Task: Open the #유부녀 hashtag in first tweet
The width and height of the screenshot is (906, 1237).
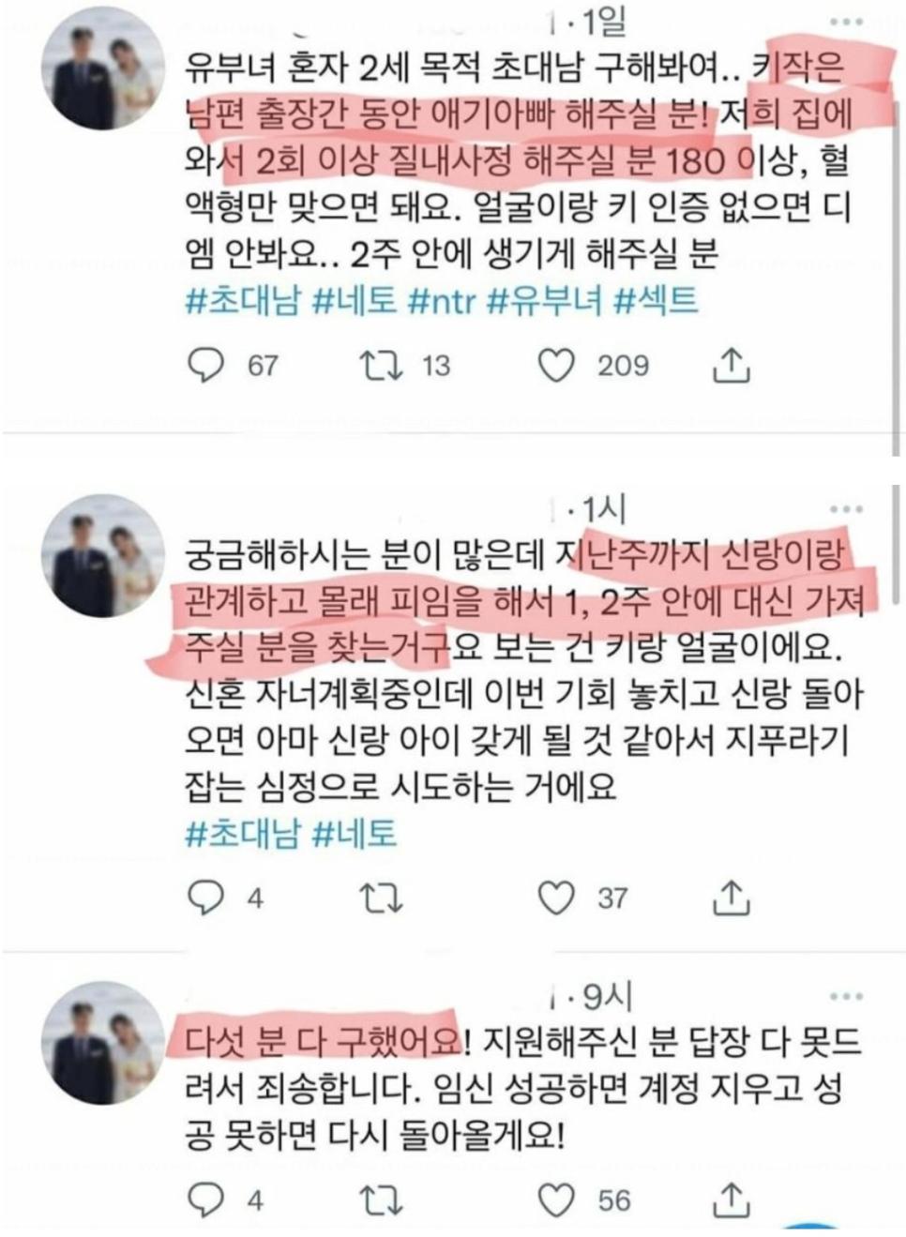Action: (545, 301)
